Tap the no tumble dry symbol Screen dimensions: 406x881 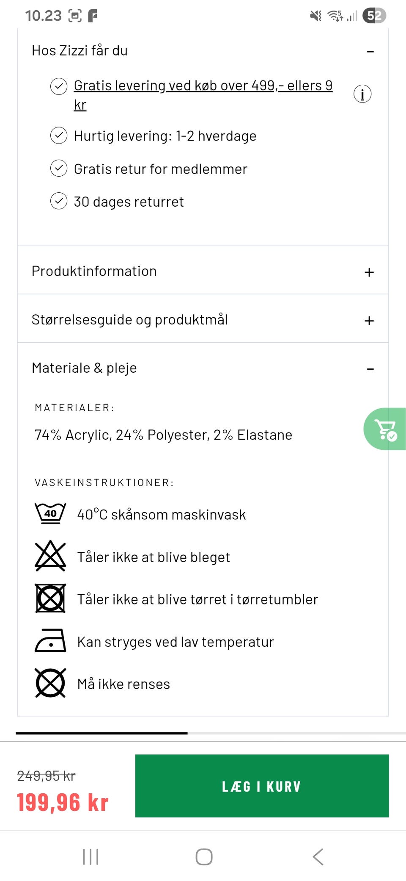(x=50, y=598)
